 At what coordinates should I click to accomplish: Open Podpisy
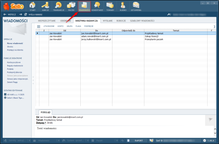tap(10, 69)
